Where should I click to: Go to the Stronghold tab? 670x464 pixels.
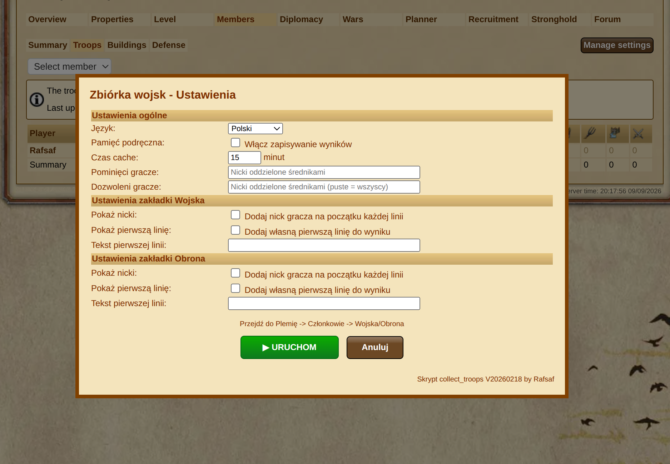(x=554, y=19)
